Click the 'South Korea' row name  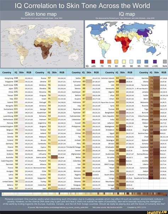8,85
